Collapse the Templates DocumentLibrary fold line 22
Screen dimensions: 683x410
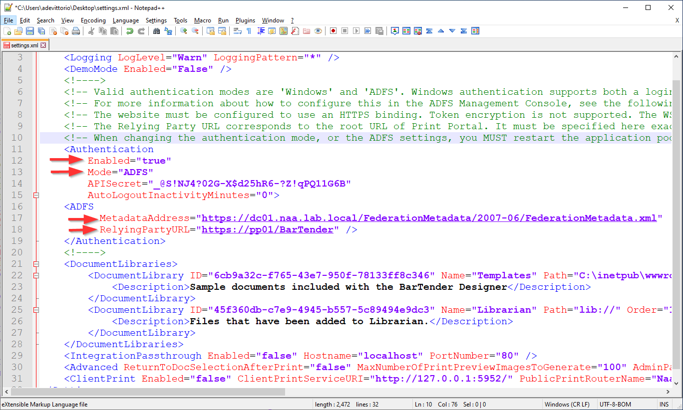(x=36, y=275)
